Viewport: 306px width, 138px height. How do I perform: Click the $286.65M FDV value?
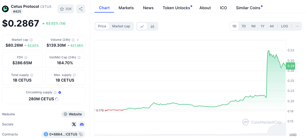pos(22,63)
